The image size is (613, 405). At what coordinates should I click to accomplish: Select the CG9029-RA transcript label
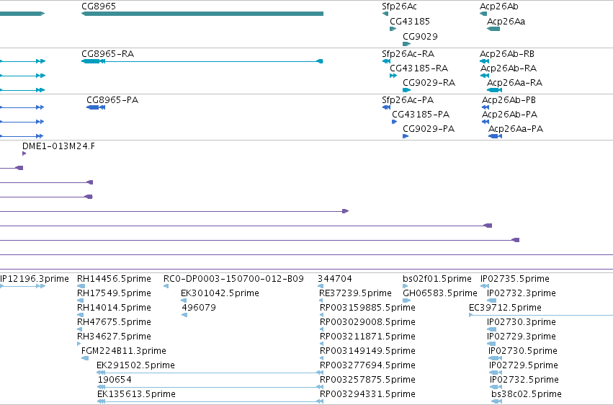coord(429,83)
